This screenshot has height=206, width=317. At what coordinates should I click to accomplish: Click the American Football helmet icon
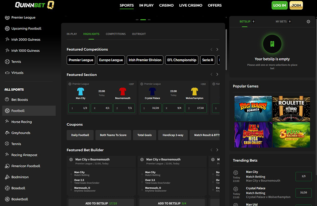7,166
